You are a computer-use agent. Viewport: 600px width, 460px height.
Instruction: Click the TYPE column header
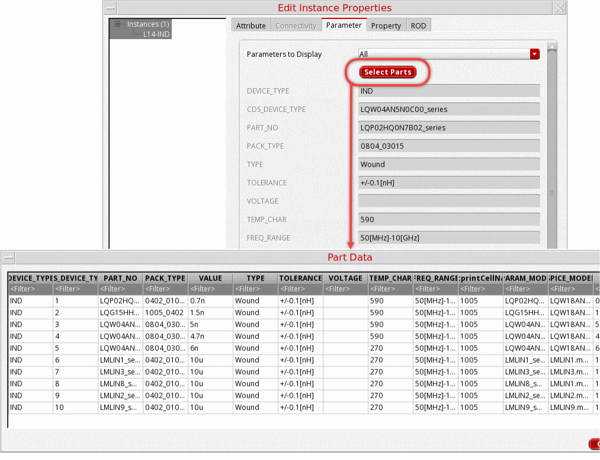[x=255, y=278]
